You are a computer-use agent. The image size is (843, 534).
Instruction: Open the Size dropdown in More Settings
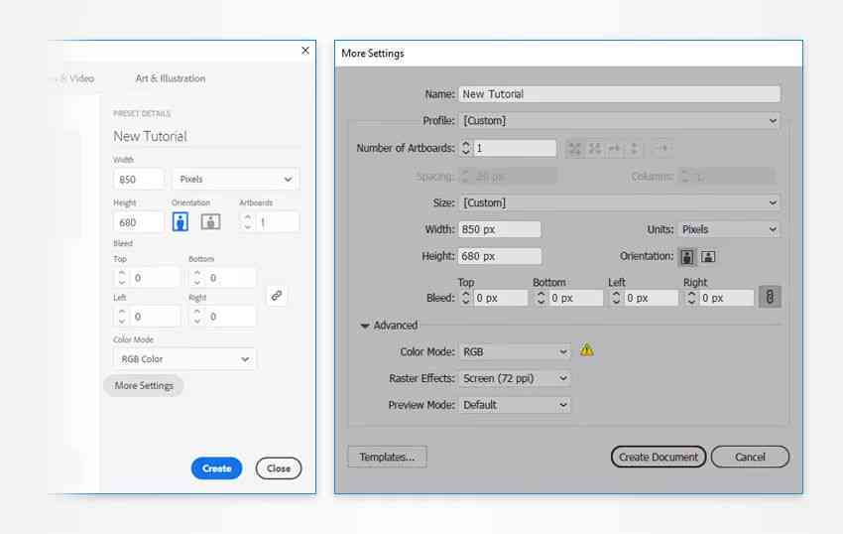click(x=619, y=202)
